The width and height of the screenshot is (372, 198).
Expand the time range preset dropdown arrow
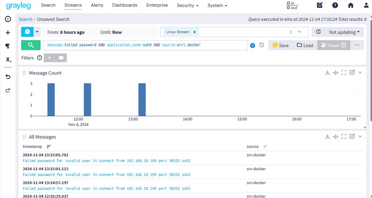point(37,32)
